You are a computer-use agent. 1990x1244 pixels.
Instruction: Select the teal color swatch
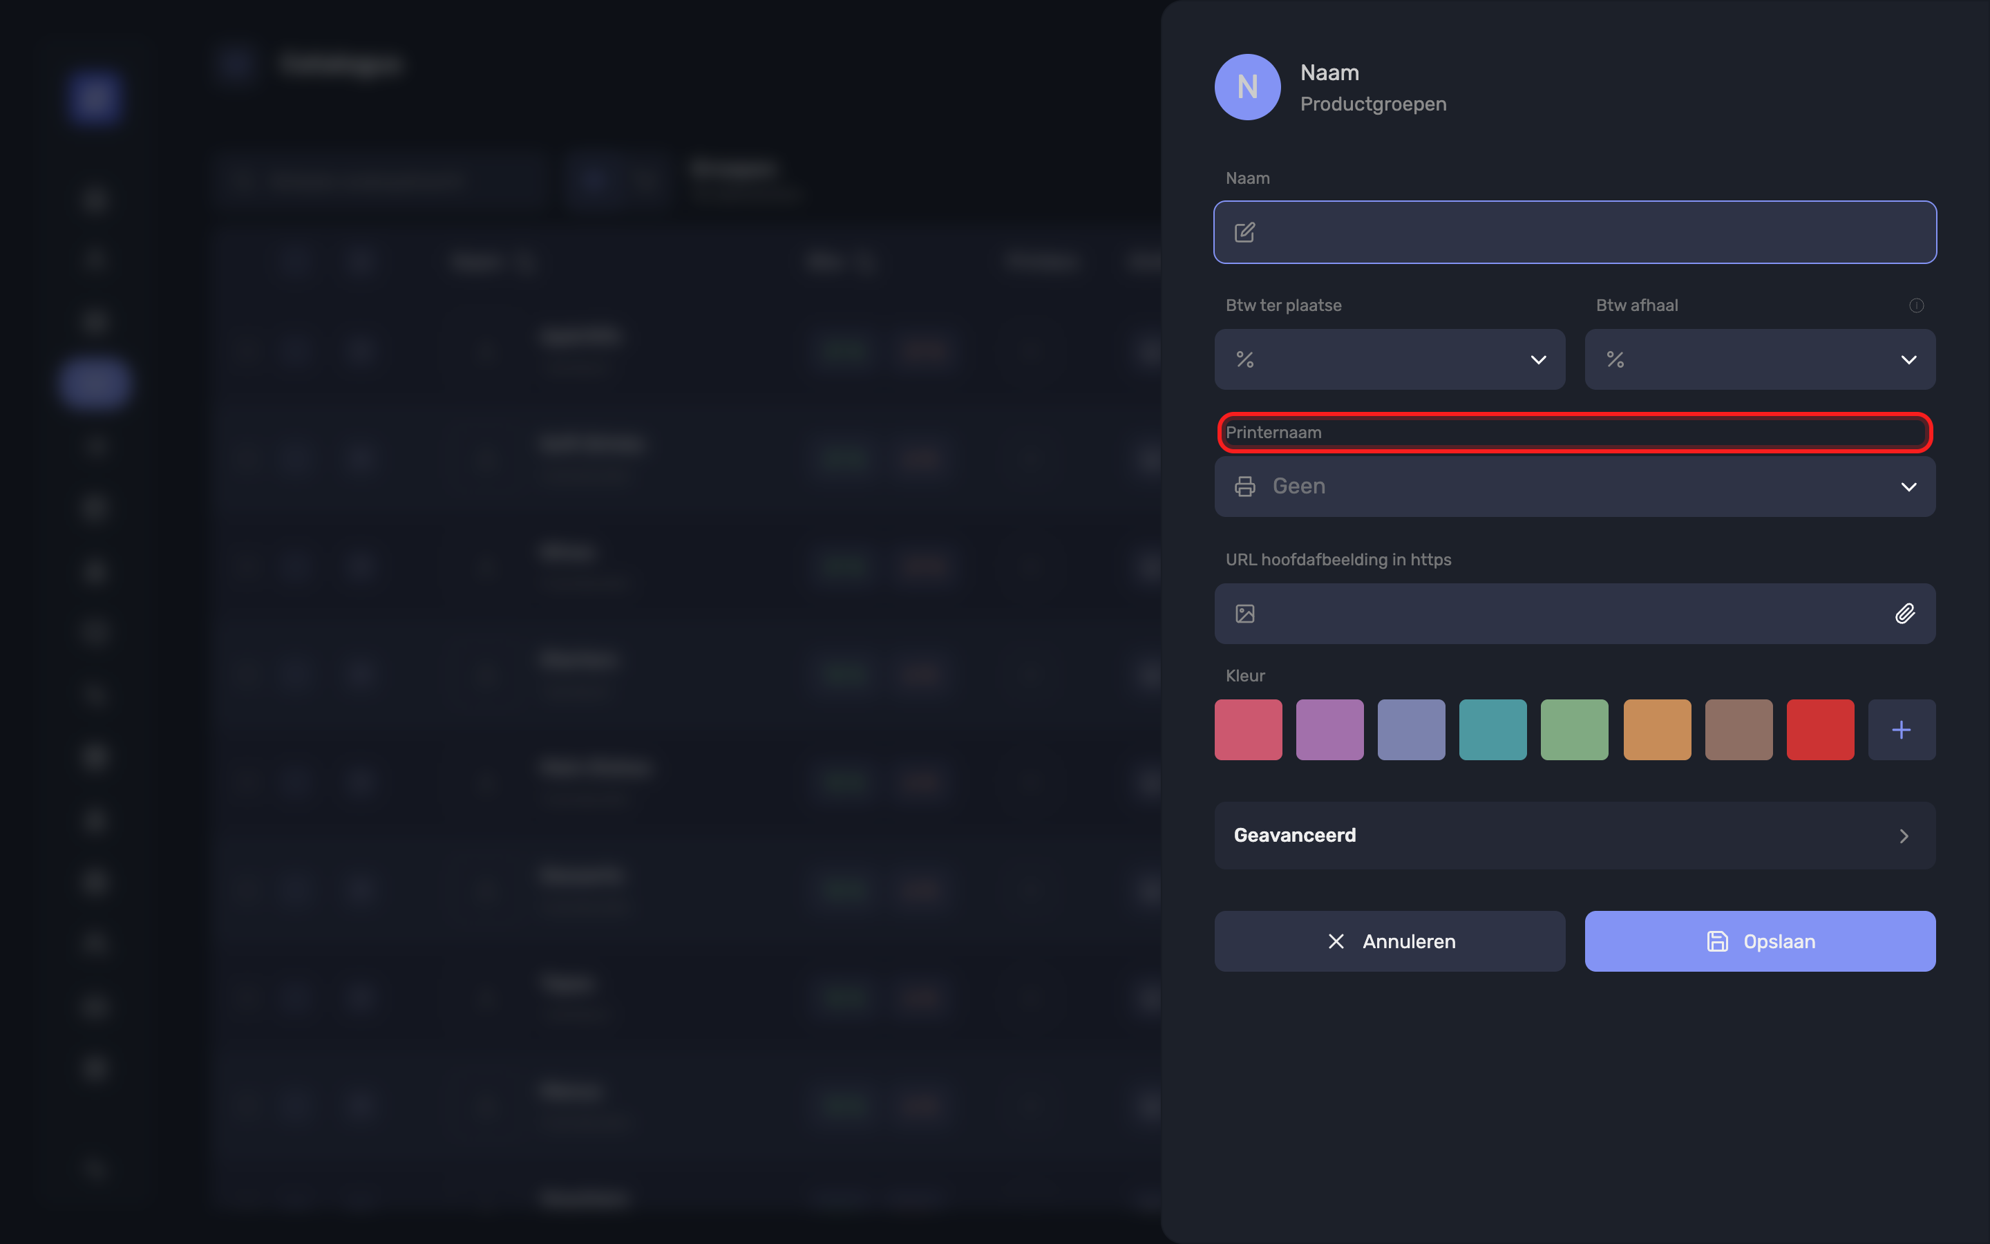[x=1492, y=730]
